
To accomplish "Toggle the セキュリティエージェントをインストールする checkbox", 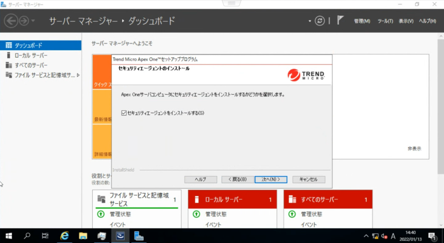I will 124,113.
